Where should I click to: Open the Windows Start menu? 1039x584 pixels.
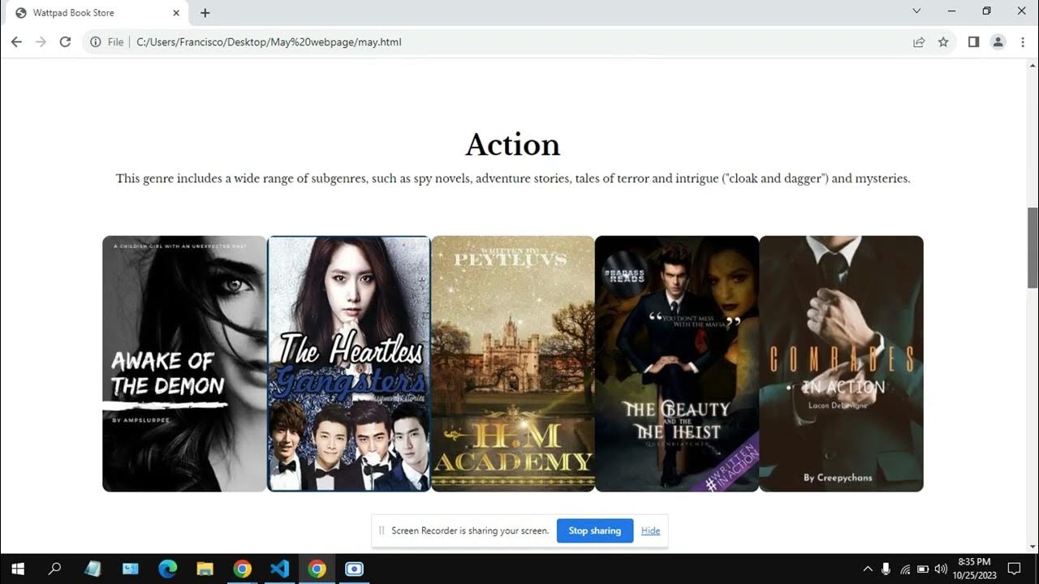[x=17, y=569]
